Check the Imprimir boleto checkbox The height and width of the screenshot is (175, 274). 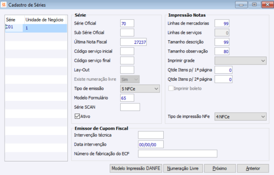tap(171, 89)
